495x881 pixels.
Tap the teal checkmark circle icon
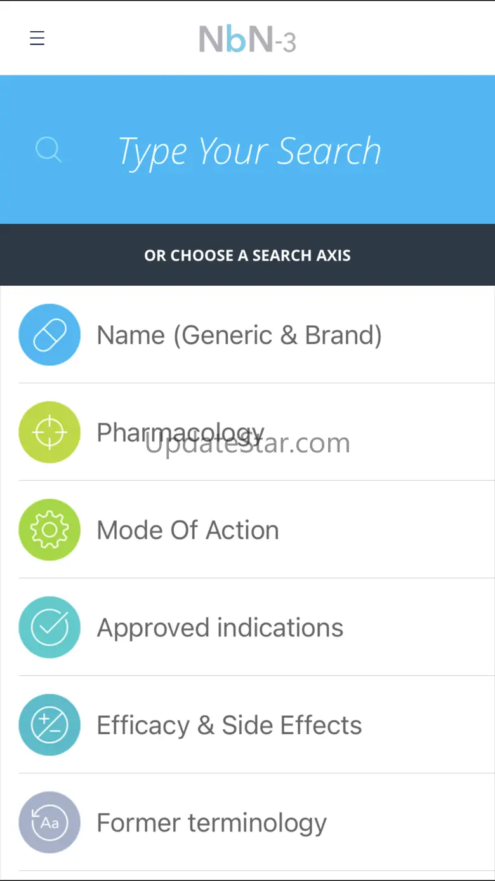point(49,628)
